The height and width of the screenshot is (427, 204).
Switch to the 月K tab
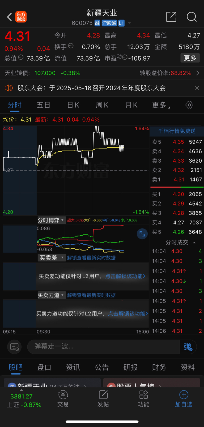[131, 105]
